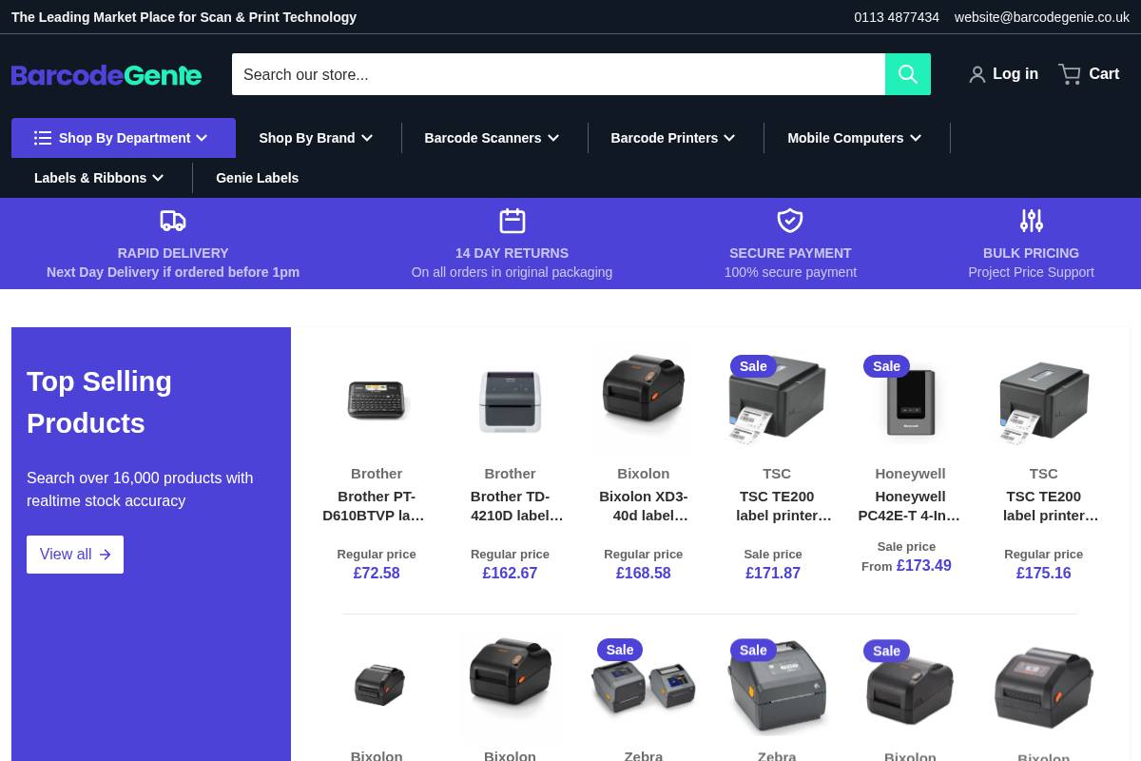Click the View all button
This screenshot has width=1141, height=761.
point(75,555)
